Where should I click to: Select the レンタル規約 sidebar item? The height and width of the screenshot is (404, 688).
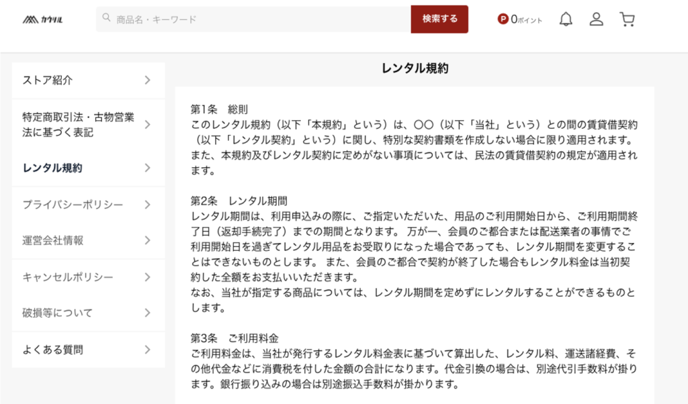tap(52, 168)
